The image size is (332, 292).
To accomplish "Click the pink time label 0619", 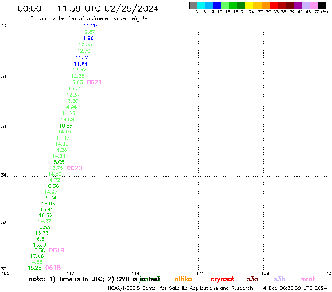I will pos(57,250).
